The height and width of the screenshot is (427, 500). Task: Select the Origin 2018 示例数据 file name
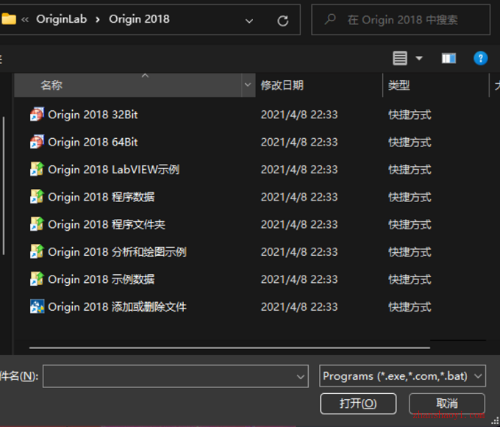click(x=101, y=279)
